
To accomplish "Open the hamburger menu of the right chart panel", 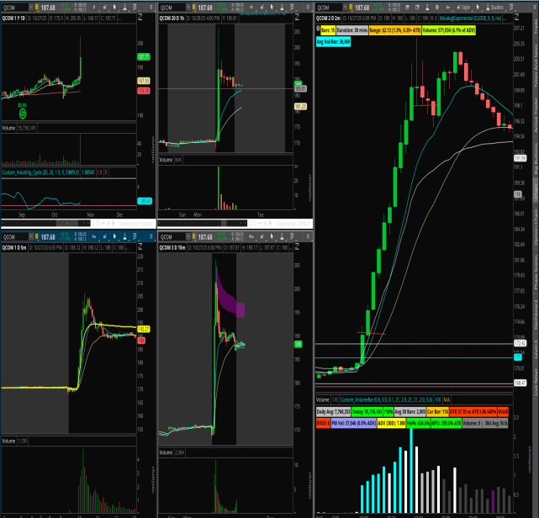I will pyautogui.click(x=534, y=8).
